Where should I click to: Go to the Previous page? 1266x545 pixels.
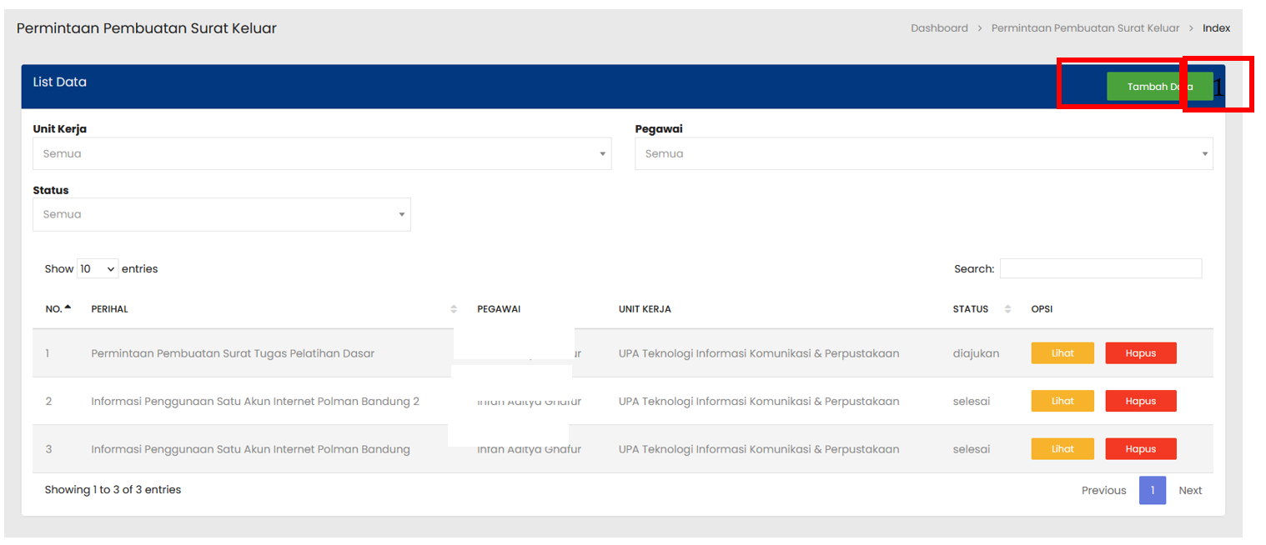coord(1103,491)
